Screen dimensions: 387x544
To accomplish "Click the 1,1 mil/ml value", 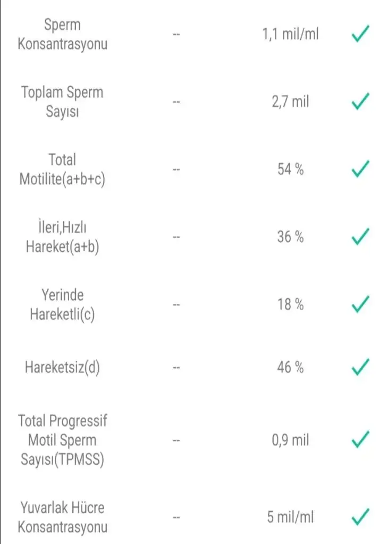I will tap(290, 35).
